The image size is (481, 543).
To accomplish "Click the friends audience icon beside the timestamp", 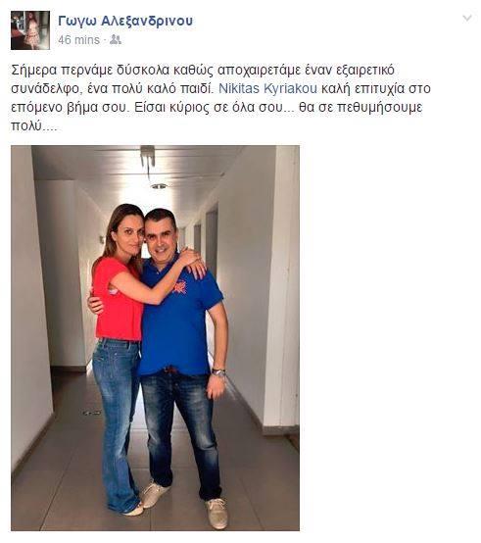I will [116, 40].
